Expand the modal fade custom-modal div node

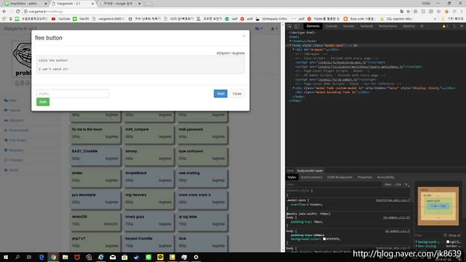coord(294,88)
